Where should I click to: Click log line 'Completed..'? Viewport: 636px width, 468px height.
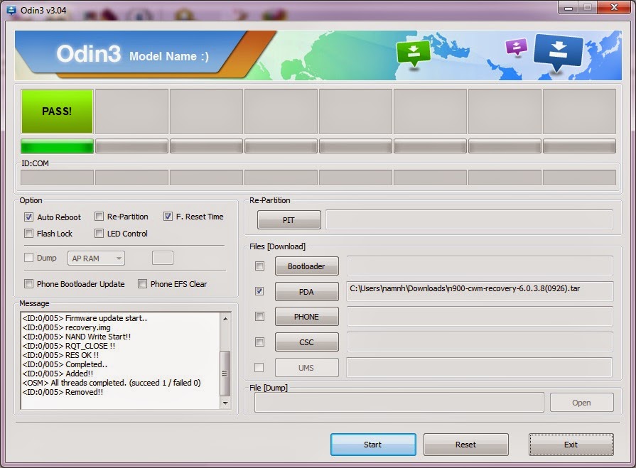coord(65,364)
